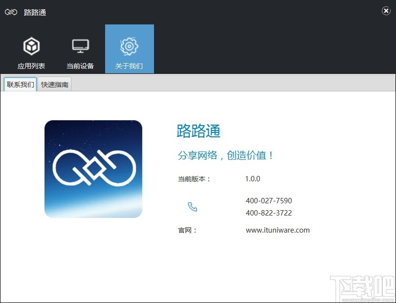Click phone number 400-027-7590
The image size is (396, 303).
pyautogui.click(x=268, y=200)
